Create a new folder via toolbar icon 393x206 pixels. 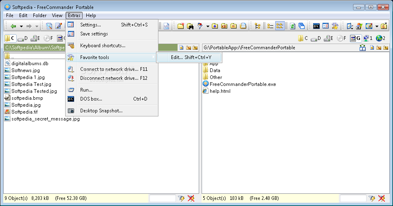[181, 26]
